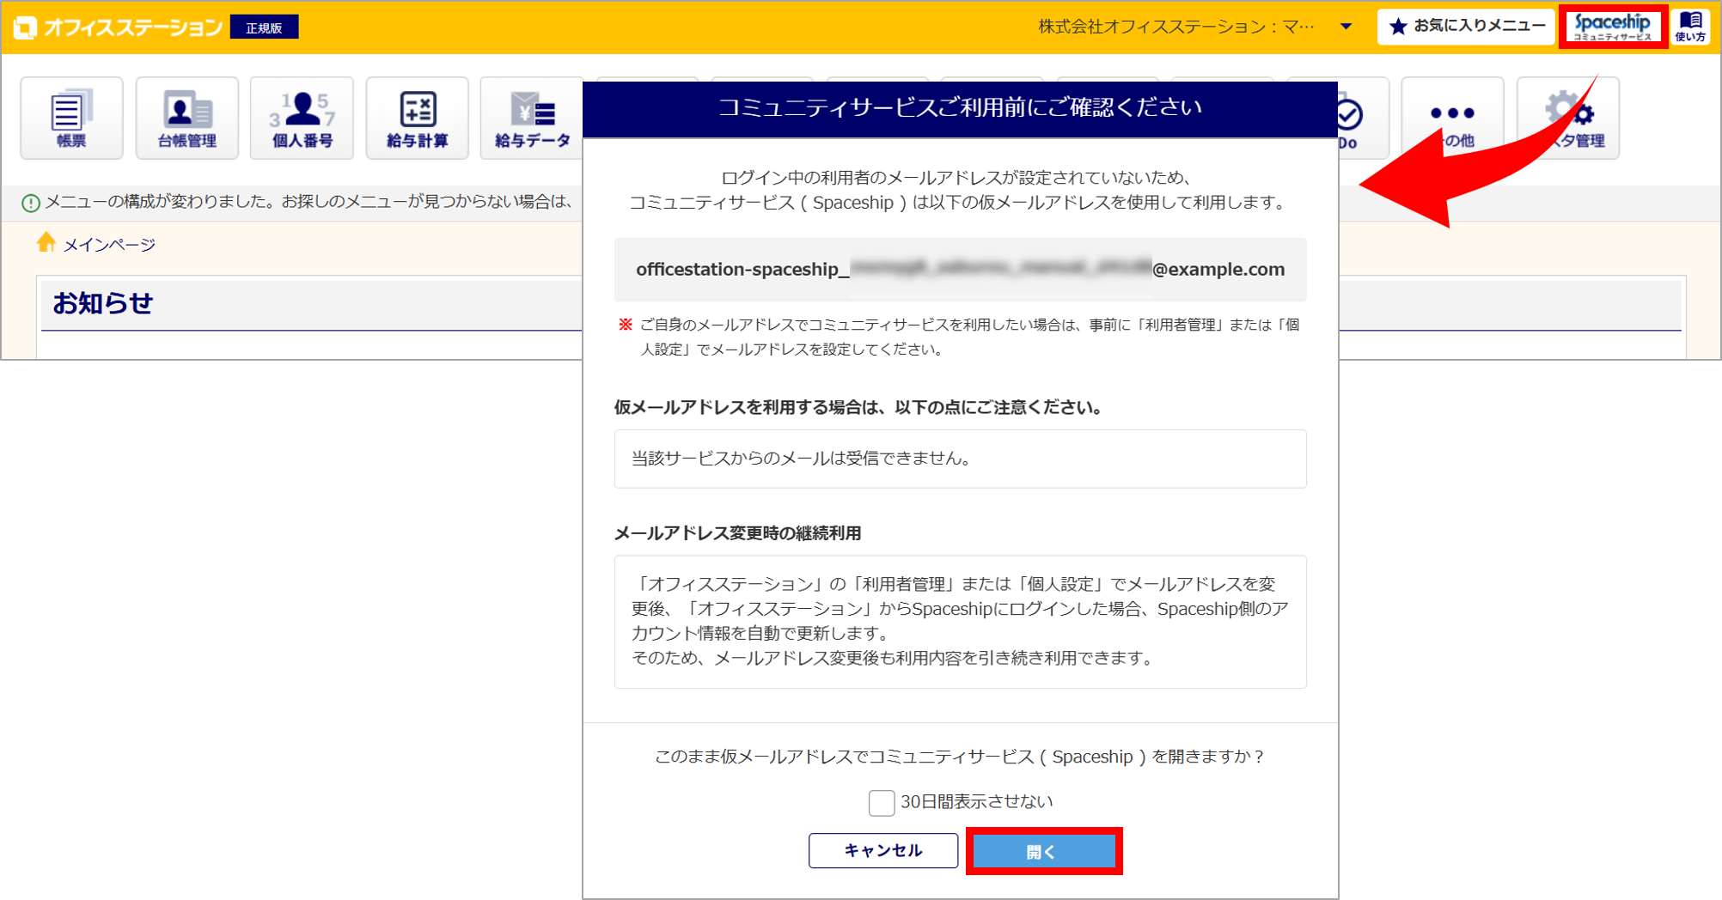Go to the メインページ breadcrumb link
Screen dimensions: 1722x900
coord(109,246)
